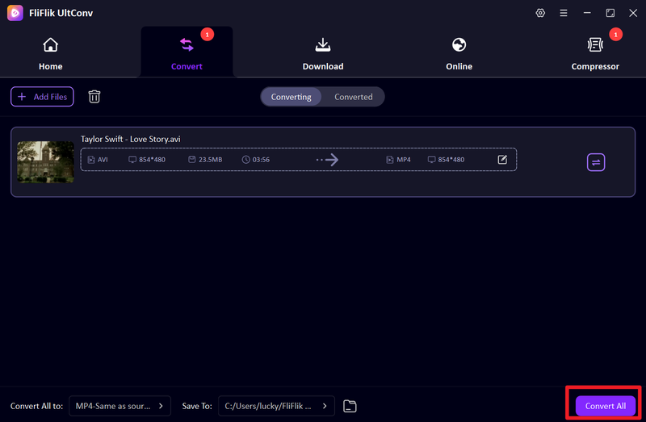The width and height of the screenshot is (646, 422).
Task: Open the Compressor tab
Action: (595, 54)
